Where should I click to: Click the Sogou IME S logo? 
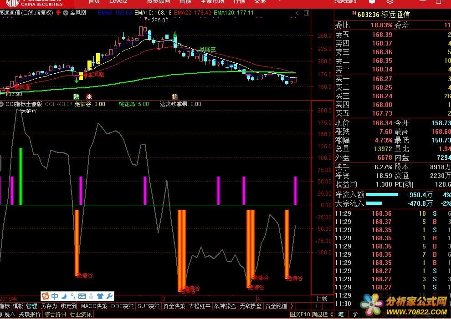point(46,296)
